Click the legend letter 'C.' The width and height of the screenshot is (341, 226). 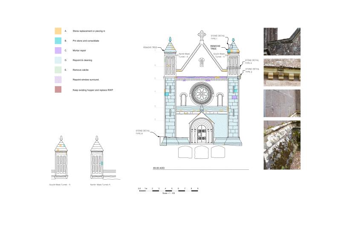point(66,50)
